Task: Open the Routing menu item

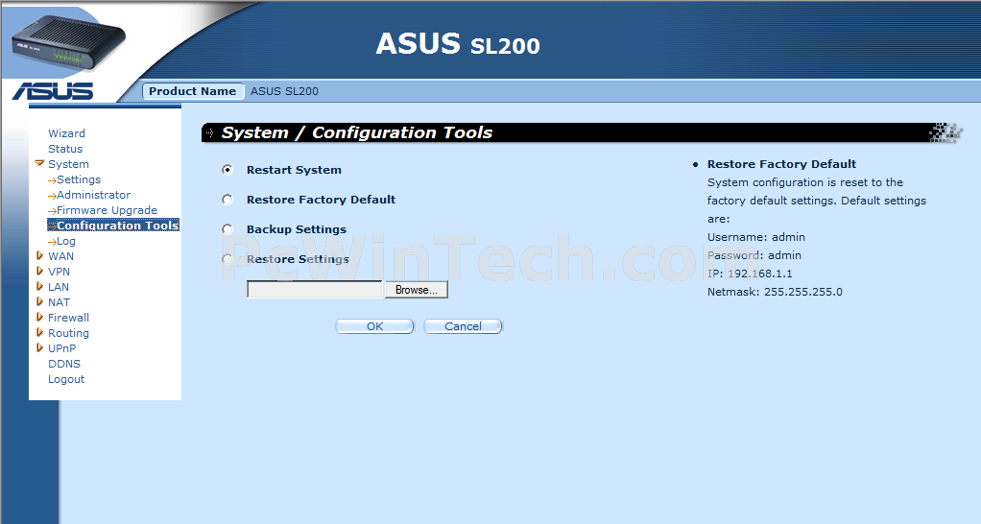Action: [x=68, y=333]
